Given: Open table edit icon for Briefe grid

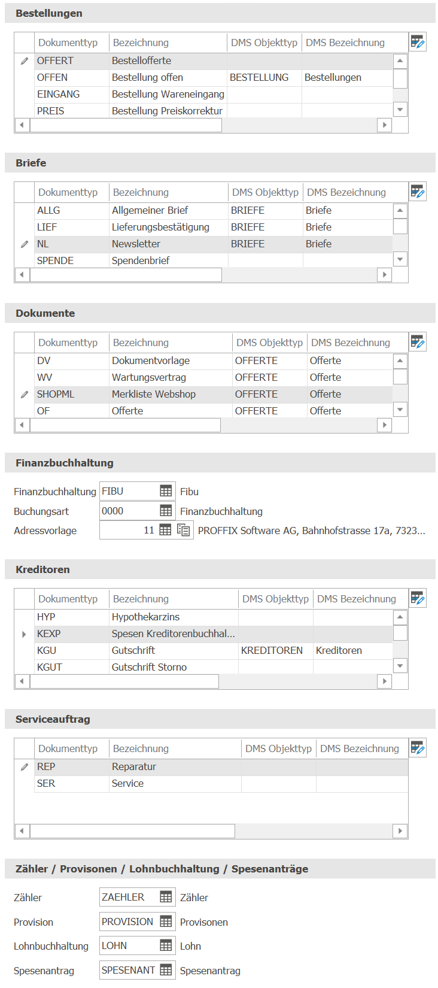Looking at the screenshot, I should tap(417, 192).
